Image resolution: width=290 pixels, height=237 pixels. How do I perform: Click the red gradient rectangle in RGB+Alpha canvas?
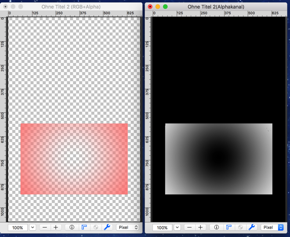[74, 159]
